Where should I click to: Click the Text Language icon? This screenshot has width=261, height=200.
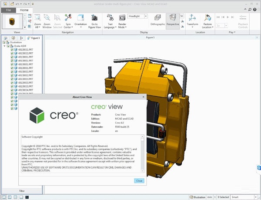tap(110, 18)
